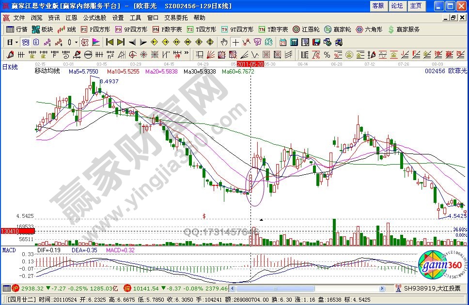Jump to first bar with skip-start arrow

(x=110, y=42)
